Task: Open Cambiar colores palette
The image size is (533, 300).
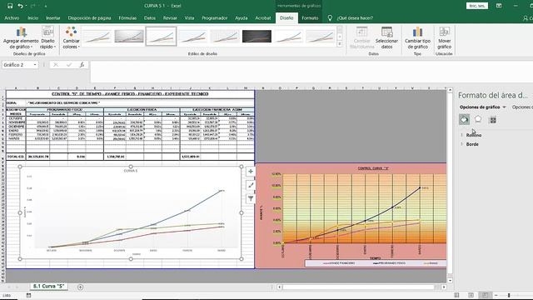Action: coord(71,37)
